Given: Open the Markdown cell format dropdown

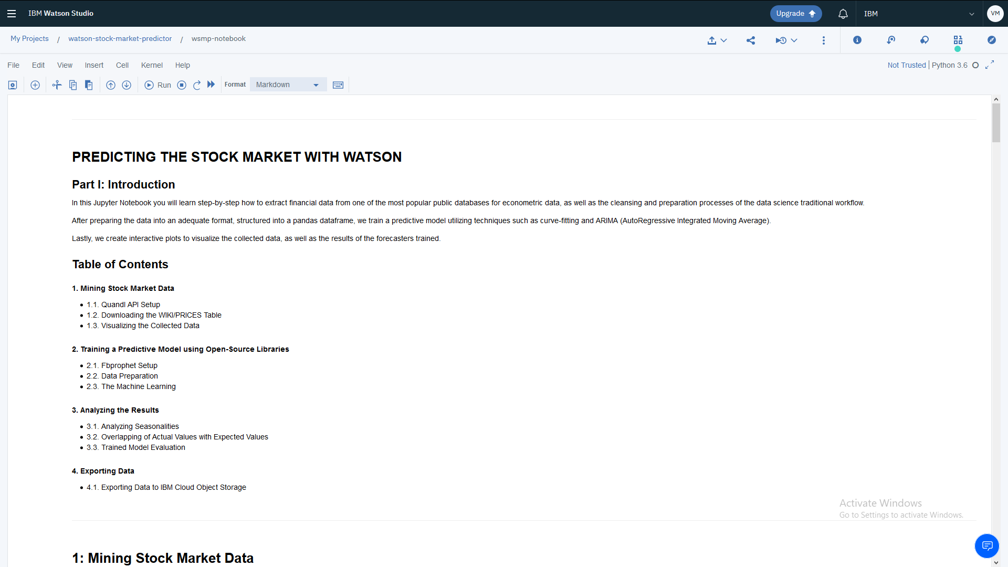Looking at the screenshot, I should tap(288, 85).
